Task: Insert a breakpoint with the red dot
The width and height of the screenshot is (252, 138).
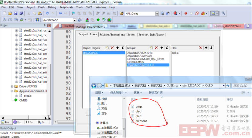Action: click(x=186, y=13)
